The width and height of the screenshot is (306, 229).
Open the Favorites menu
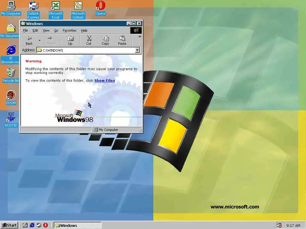point(69,31)
